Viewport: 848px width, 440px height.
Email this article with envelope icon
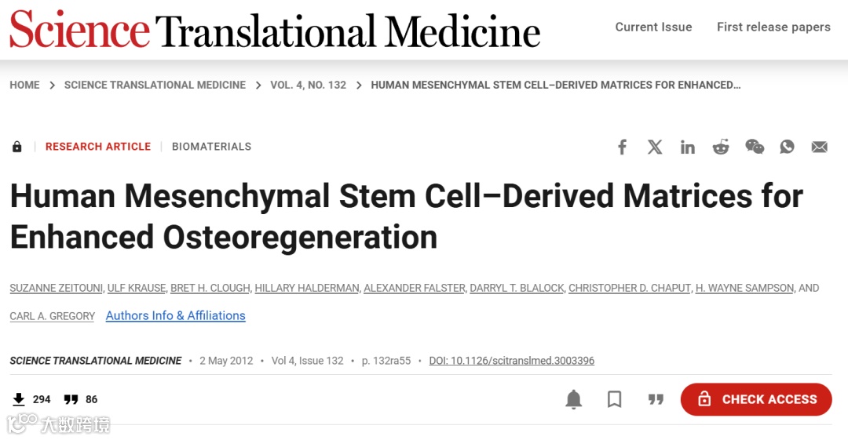820,147
